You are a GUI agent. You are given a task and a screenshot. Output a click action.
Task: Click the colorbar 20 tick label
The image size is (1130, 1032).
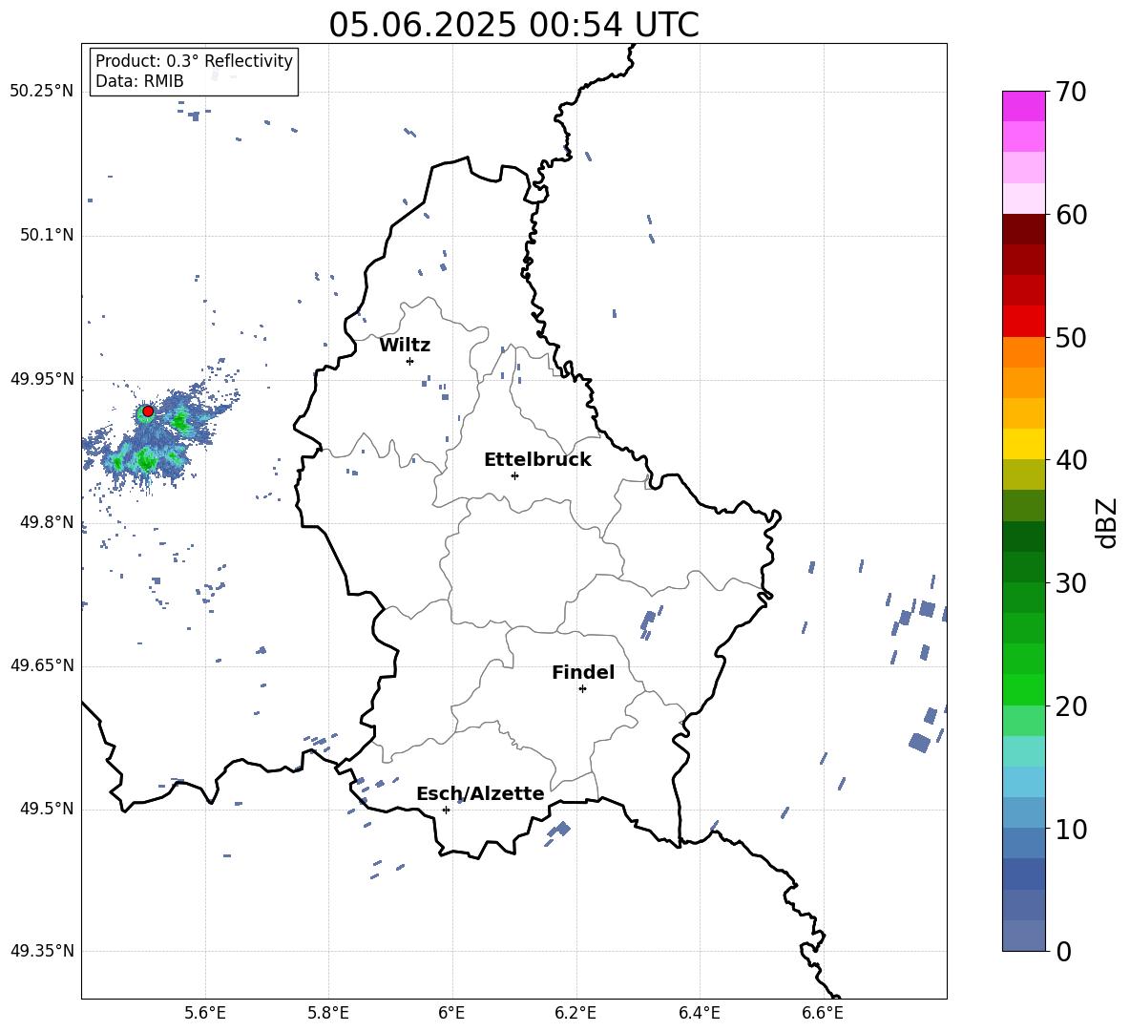click(x=1071, y=706)
